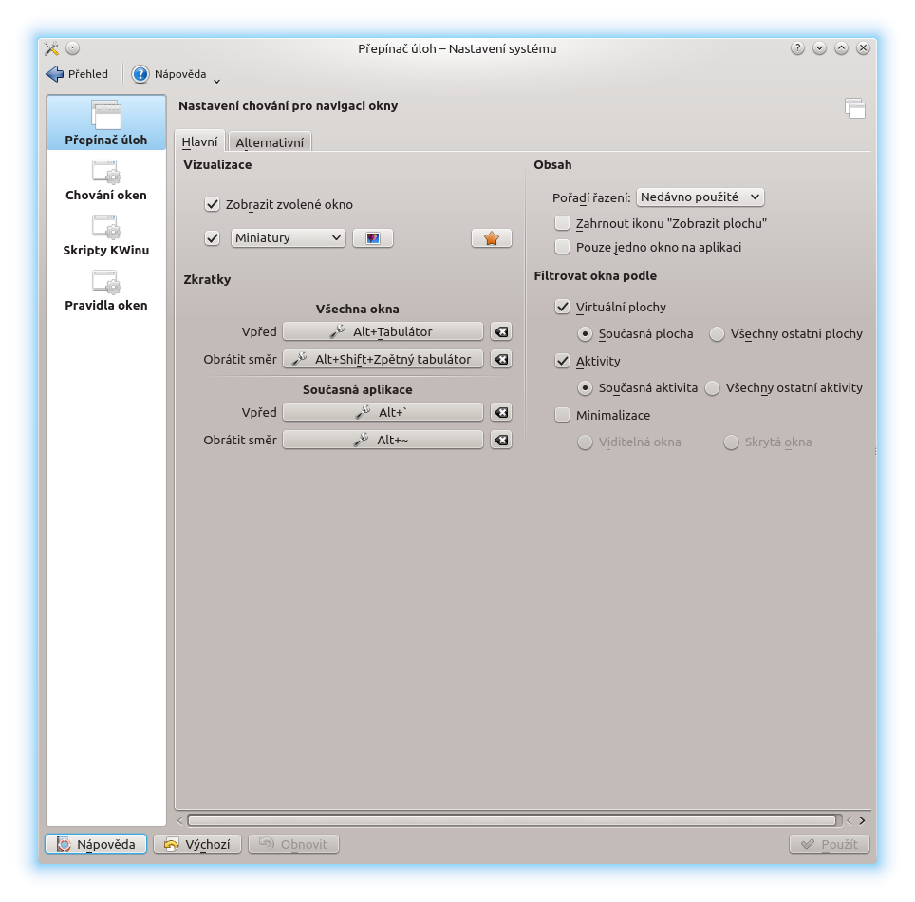Clear the Alt+` shortcut

(x=501, y=412)
